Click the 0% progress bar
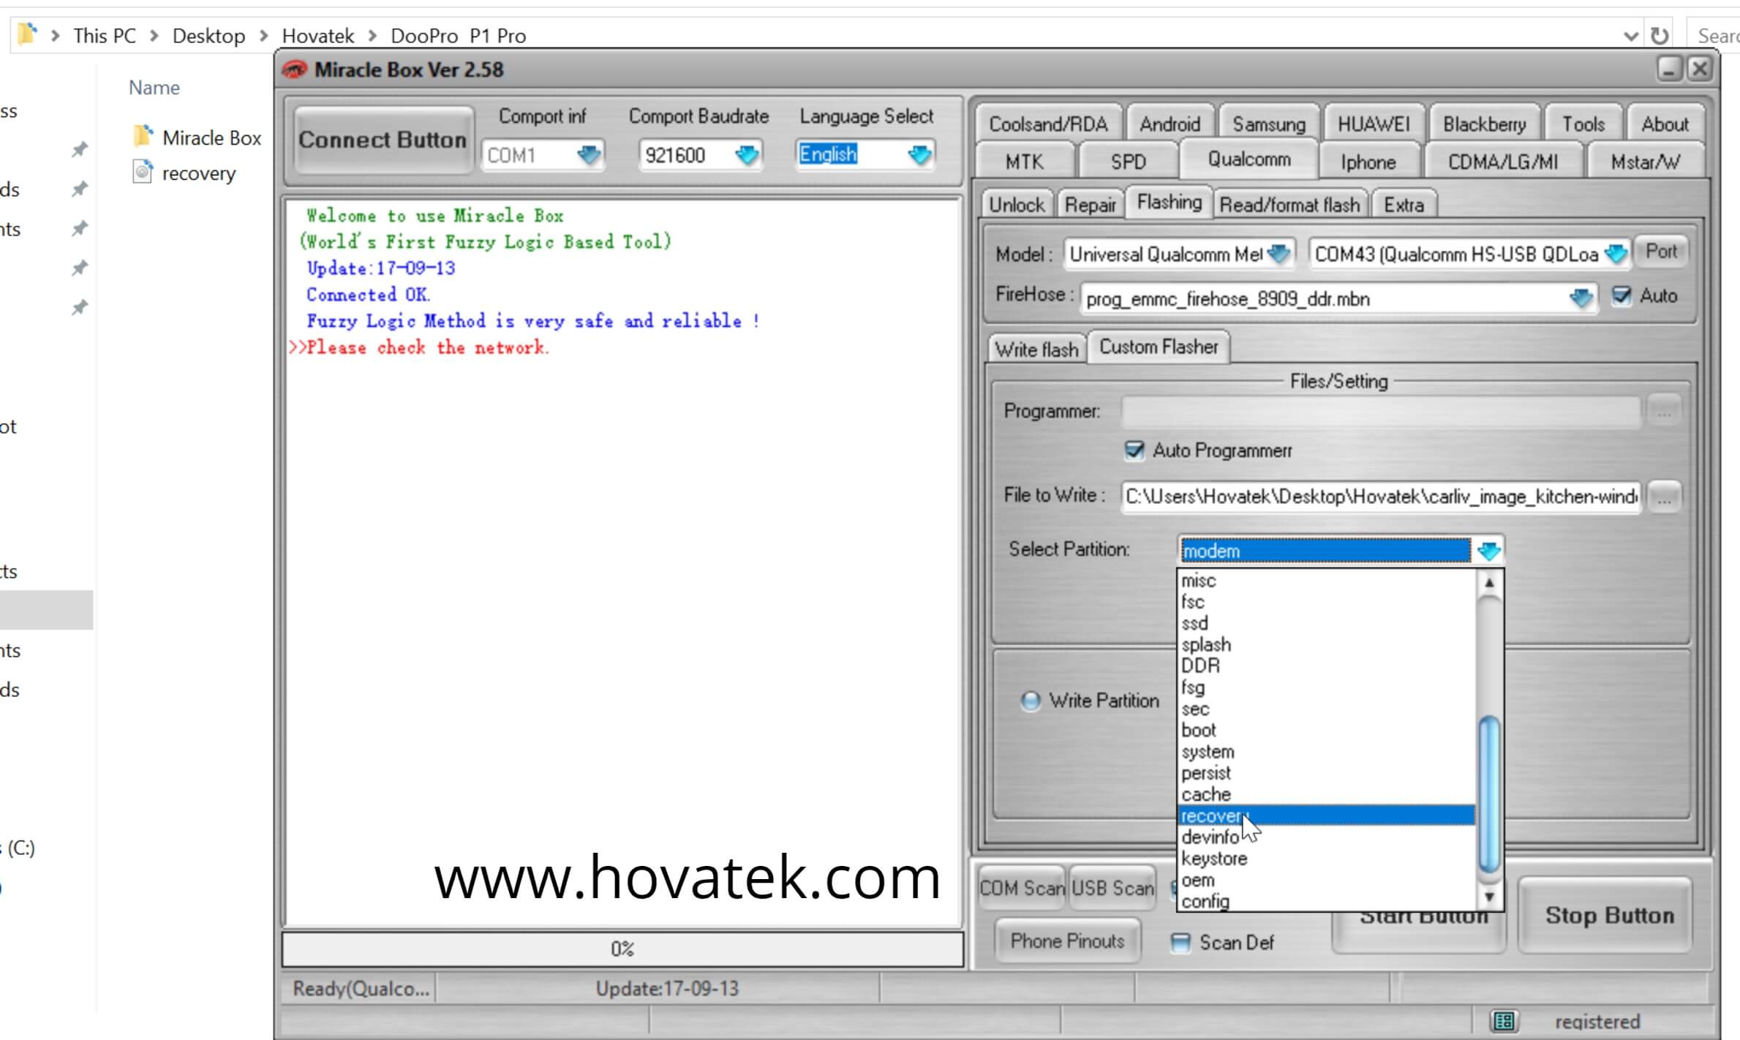The width and height of the screenshot is (1740, 1040). point(622,949)
